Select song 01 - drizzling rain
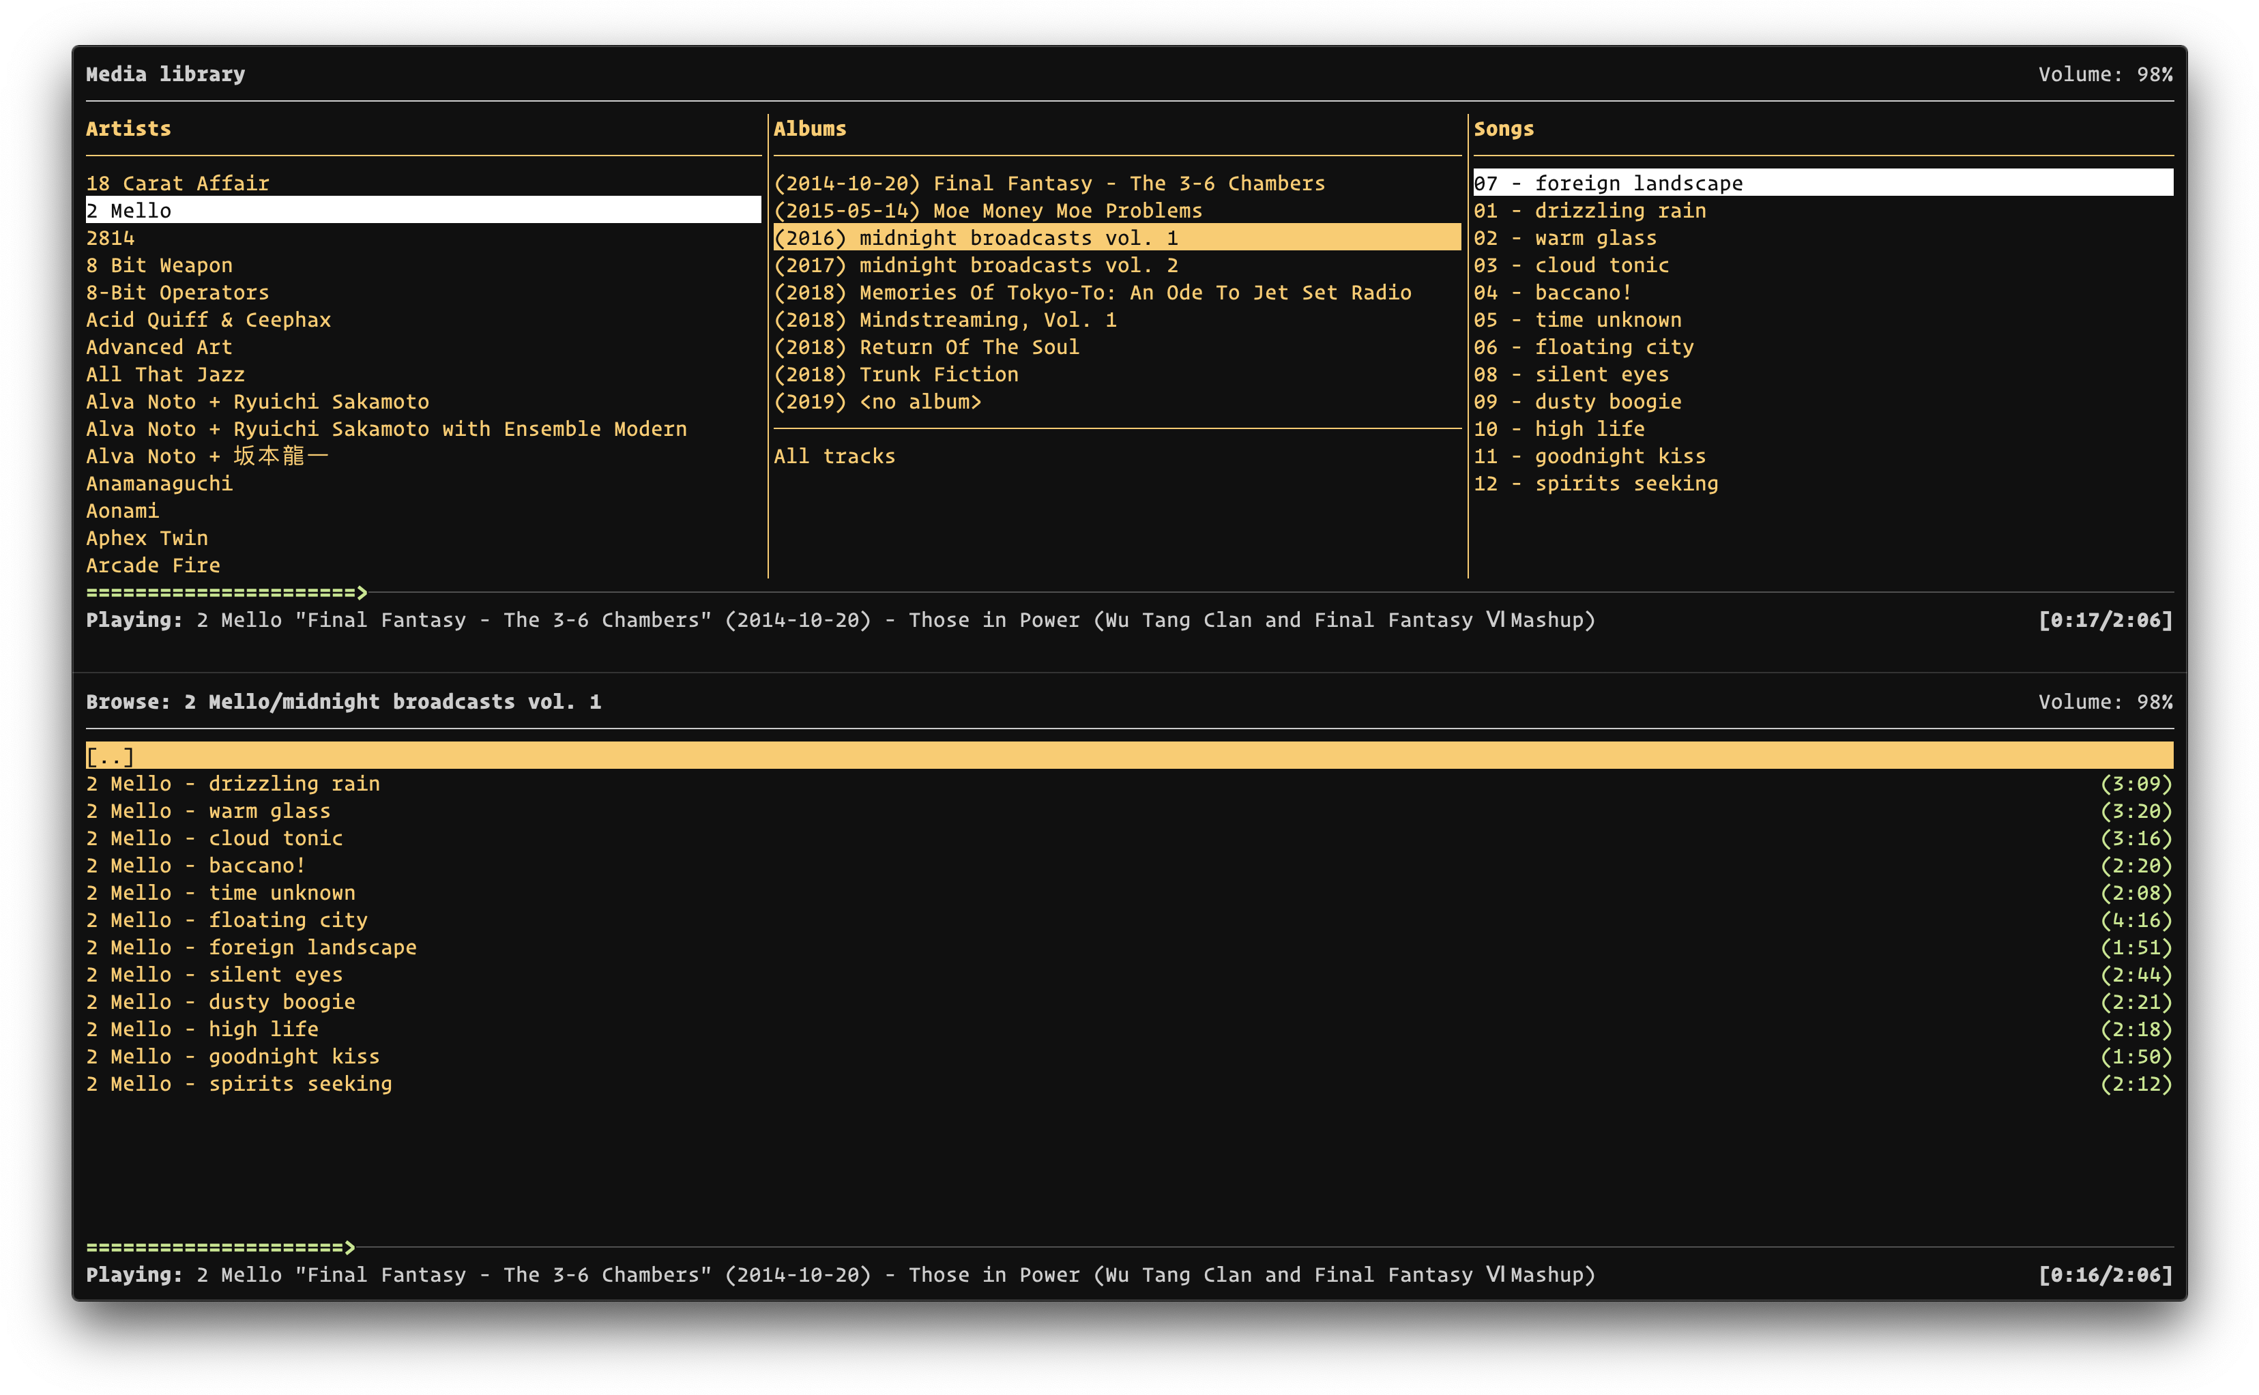Viewport: 2259px width, 1395px height. [1590, 210]
